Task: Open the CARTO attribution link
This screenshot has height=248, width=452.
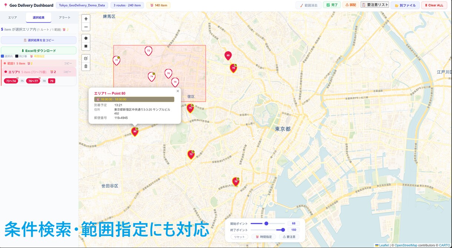Action: 444,245
